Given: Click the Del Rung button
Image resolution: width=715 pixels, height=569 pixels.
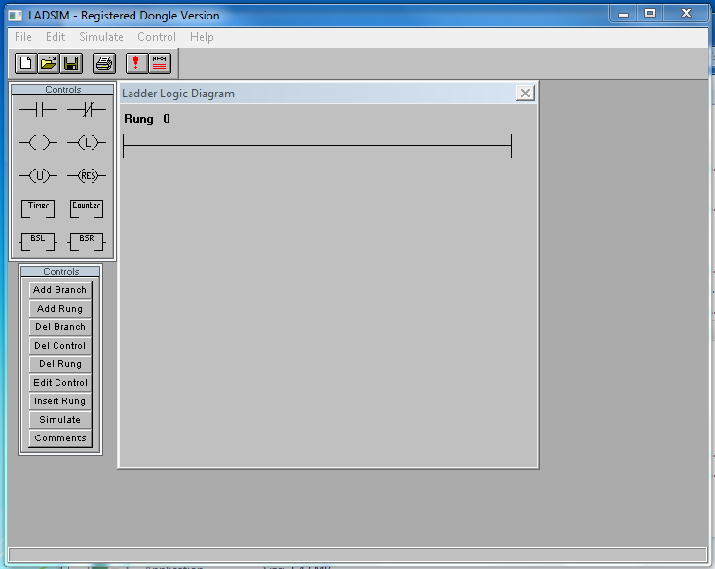Looking at the screenshot, I should (60, 363).
